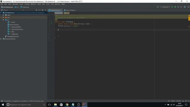
Task: Run the VideoAula configuration with the green play icon
Action: 172,7
